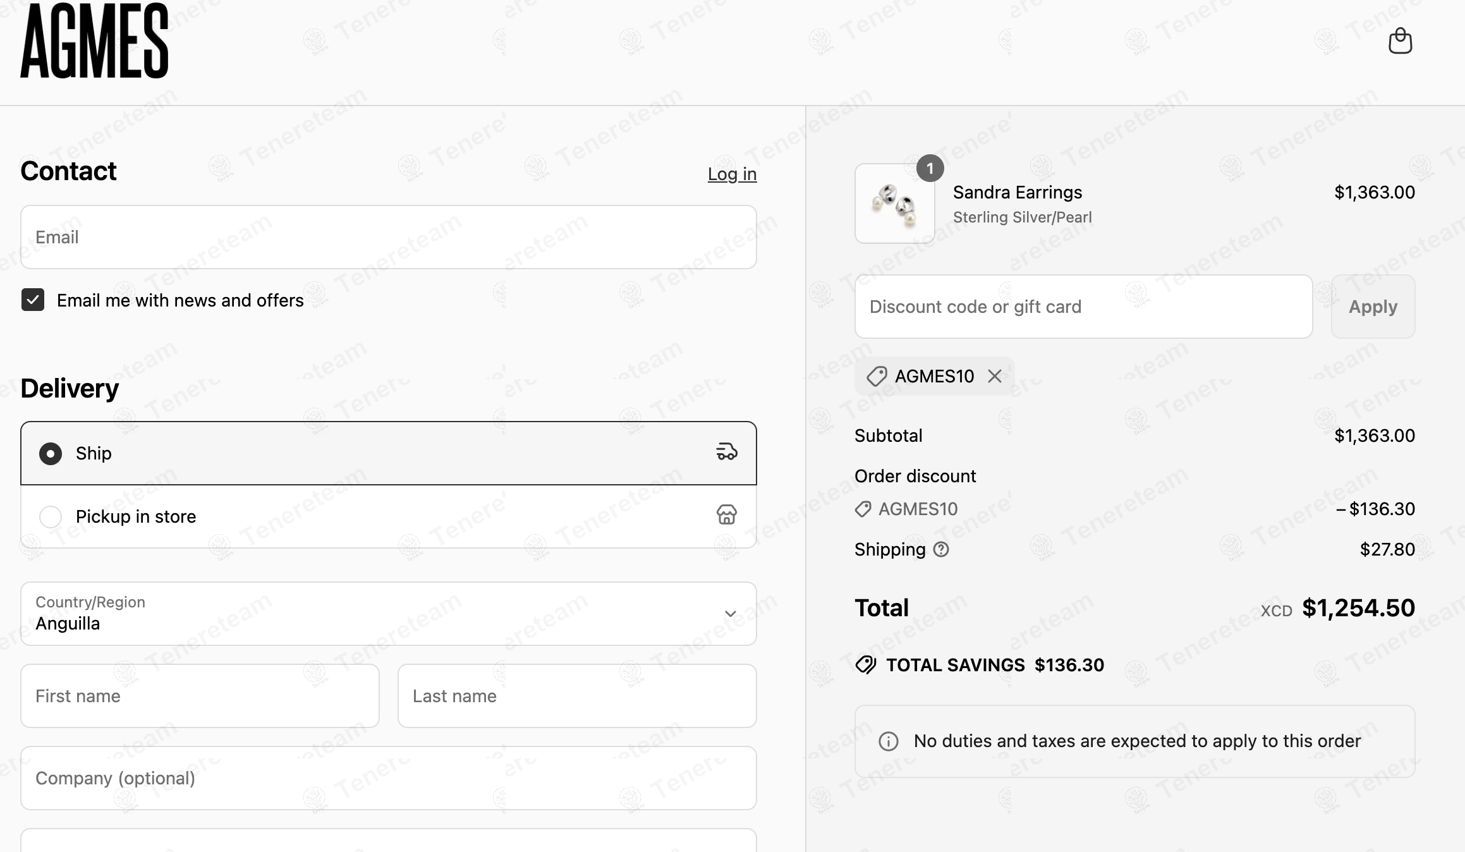Click the Order discount label
Viewport: 1465px width, 852px height.
[915, 476]
